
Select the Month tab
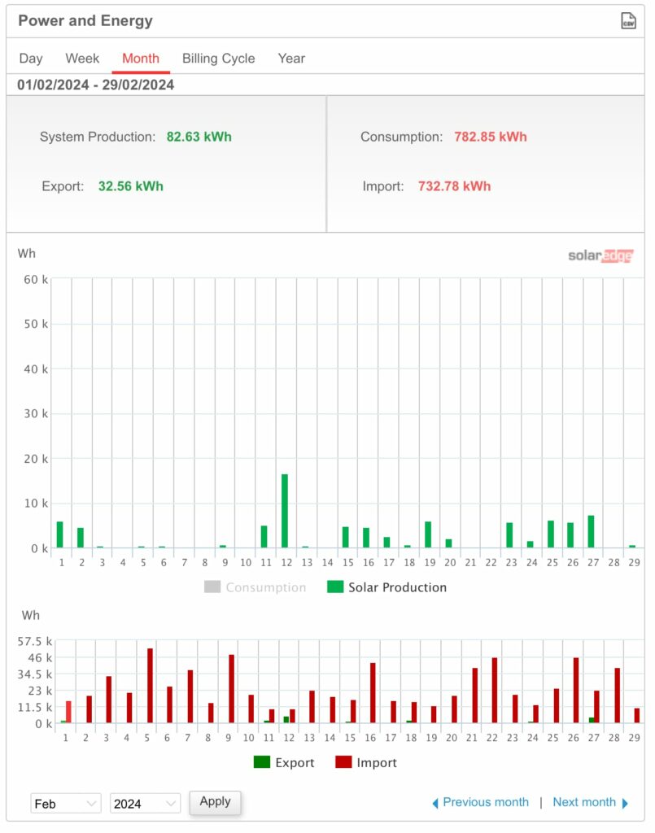(x=141, y=59)
